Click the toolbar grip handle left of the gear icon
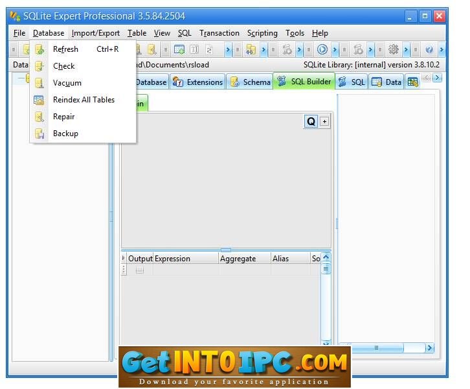This screenshot has width=470, height=389. 380,50
